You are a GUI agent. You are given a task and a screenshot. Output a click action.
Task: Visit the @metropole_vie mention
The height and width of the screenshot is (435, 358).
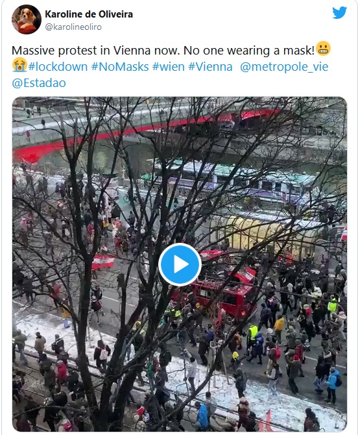284,67
